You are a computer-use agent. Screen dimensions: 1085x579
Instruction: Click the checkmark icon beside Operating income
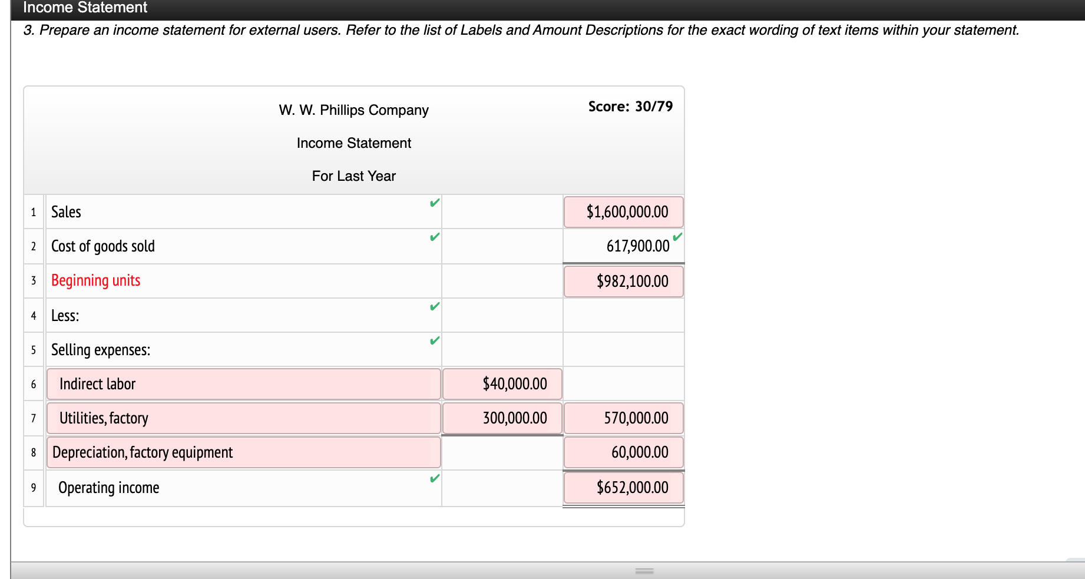point(435,478)
